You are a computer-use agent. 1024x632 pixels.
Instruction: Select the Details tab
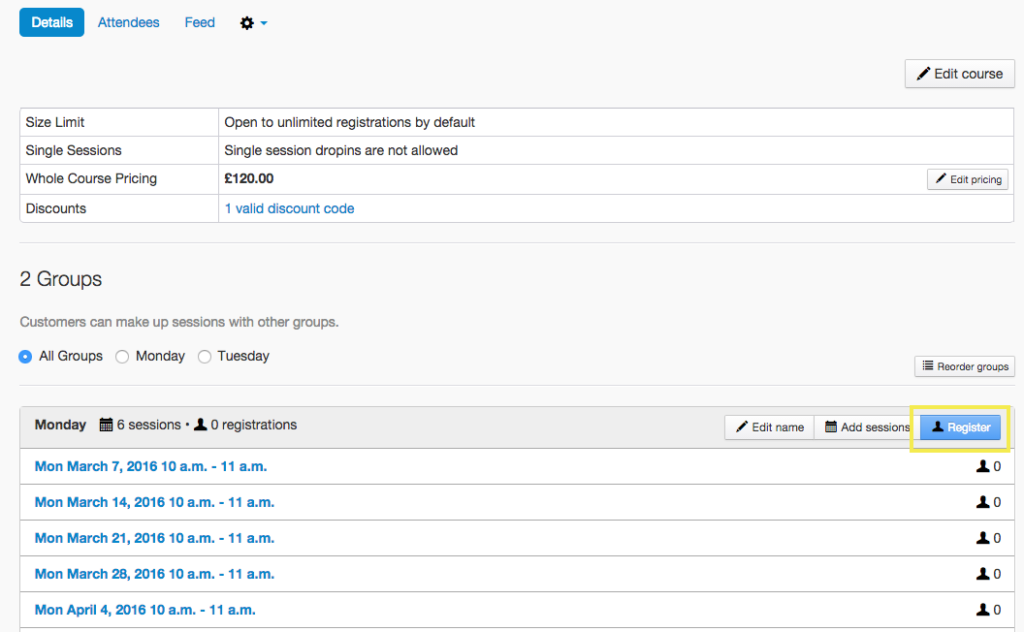51,22
